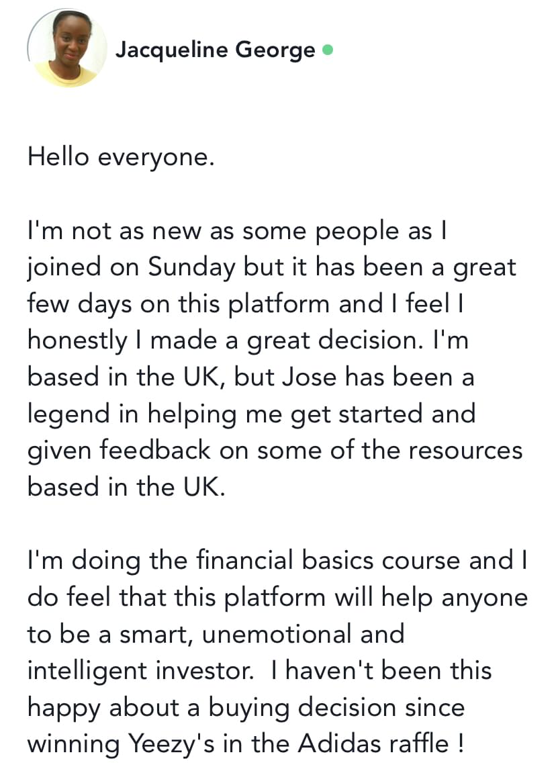Click the name 'Jose' in the message
Image resolution: width=556 pixels, height=765 pixels.
[309, 377]
